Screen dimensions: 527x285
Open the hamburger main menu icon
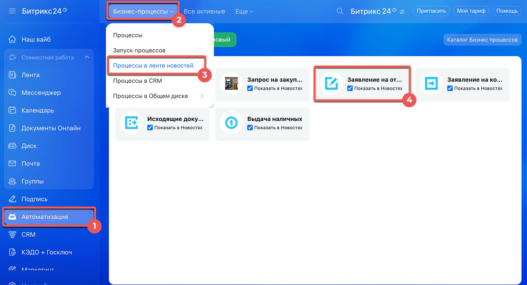[12, 11]
